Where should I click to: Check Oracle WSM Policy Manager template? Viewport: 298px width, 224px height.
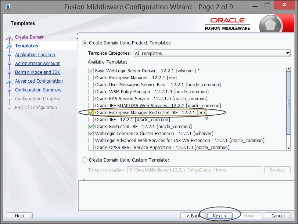pos(91,92)
